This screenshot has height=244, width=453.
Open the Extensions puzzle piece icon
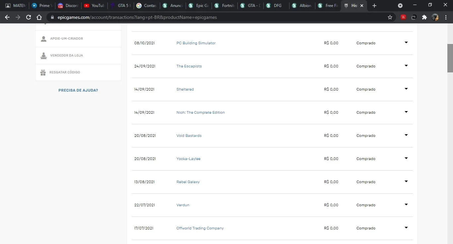424,17
